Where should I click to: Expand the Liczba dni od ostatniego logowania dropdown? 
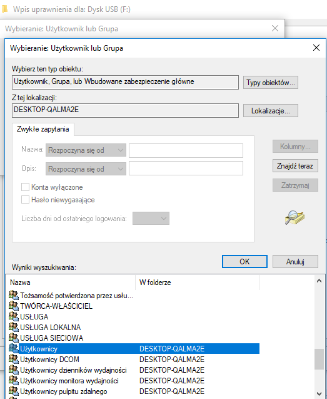(151, 219)
